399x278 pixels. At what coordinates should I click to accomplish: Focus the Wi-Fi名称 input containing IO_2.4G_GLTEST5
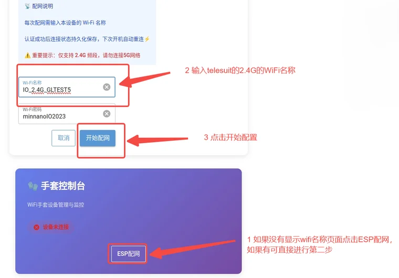tap(67, 87)
